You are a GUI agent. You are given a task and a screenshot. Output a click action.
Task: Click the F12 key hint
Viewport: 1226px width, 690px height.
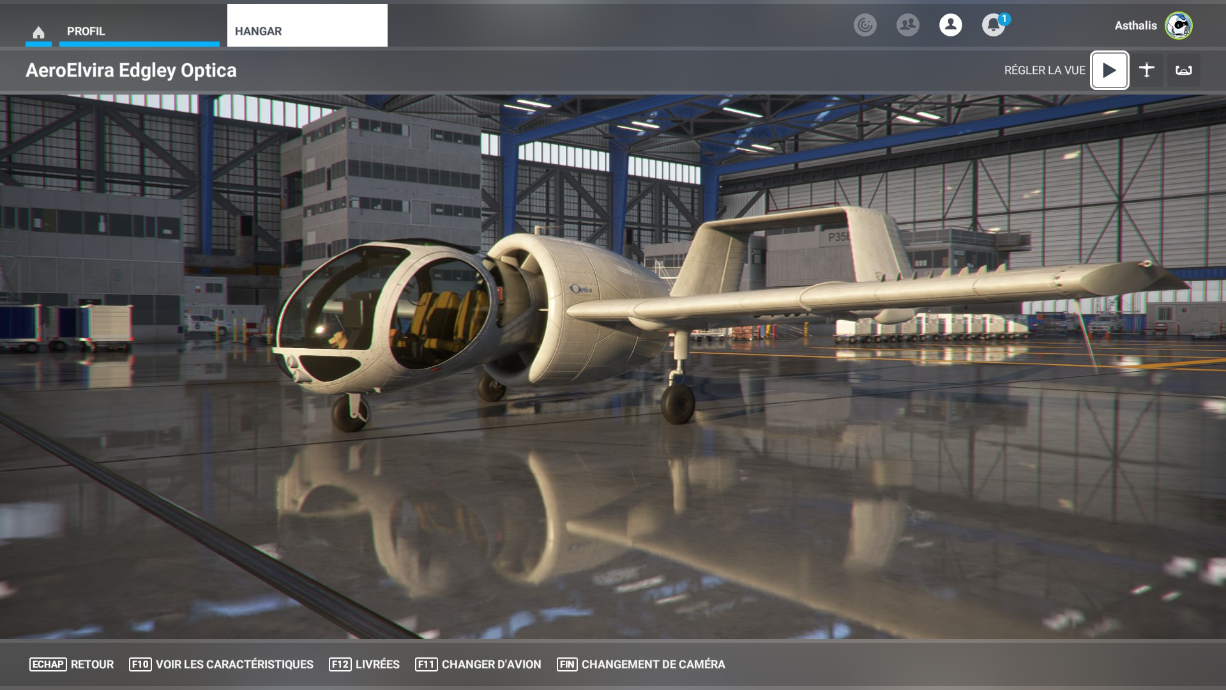click(340, 664)
